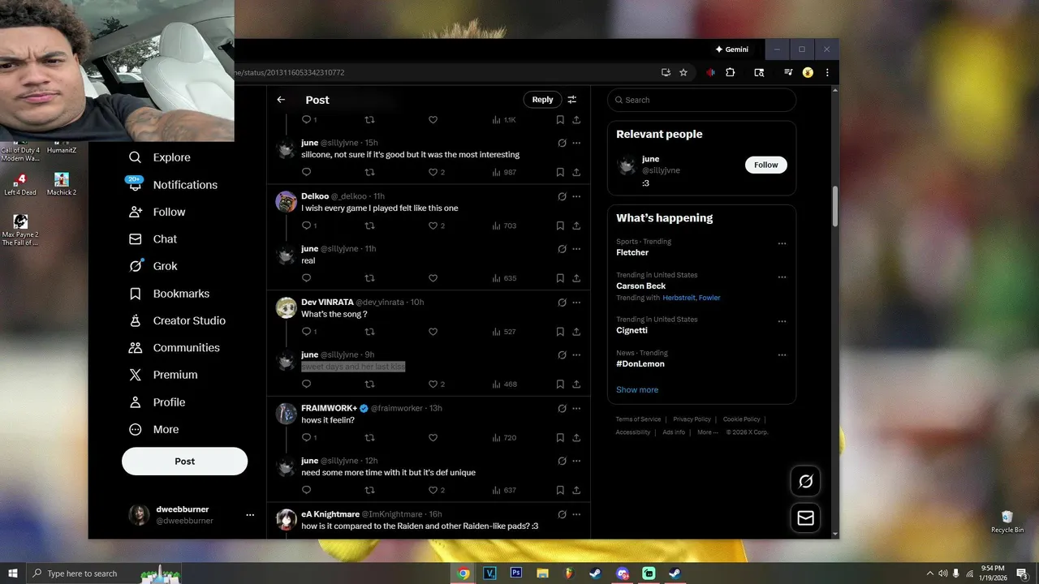The image size is (1039, 584).
Task: Open the action center notifications icon
Action: click(1022, 573)
